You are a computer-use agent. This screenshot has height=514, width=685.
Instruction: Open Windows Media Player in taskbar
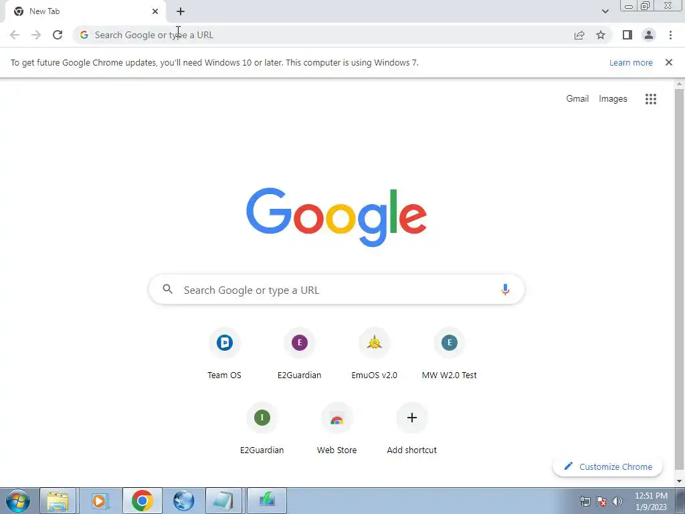[100, 501]
